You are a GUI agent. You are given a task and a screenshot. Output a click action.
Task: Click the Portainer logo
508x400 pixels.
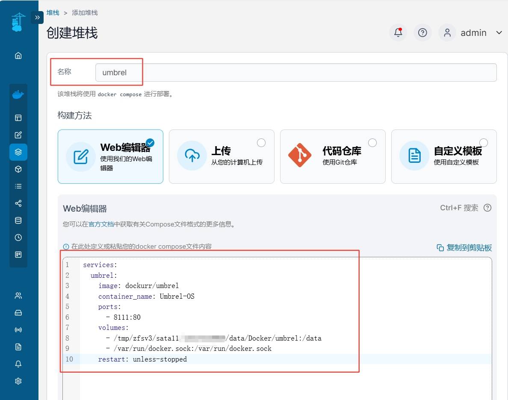[x=18, y=22]
